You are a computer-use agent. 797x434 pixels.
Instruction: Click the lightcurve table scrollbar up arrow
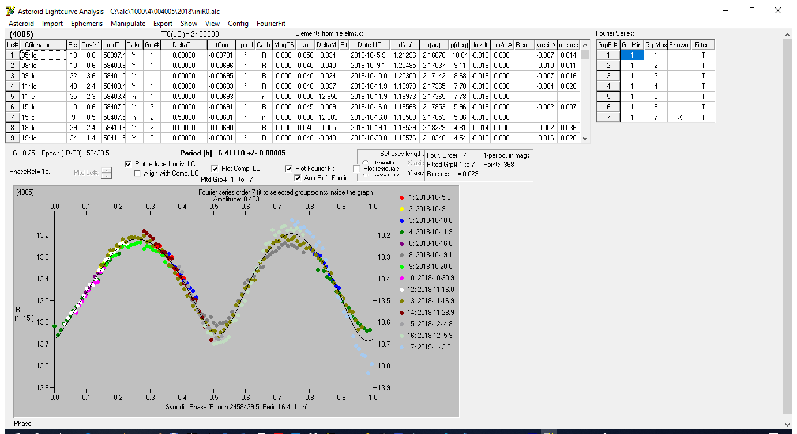(x=585, y=44)
